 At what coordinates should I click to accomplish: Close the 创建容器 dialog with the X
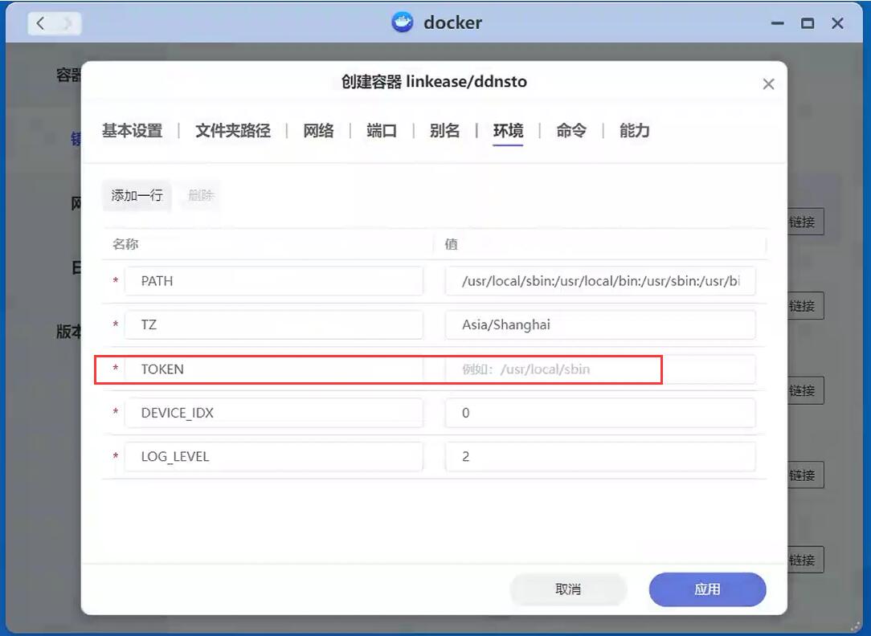(x=768, y=84)
